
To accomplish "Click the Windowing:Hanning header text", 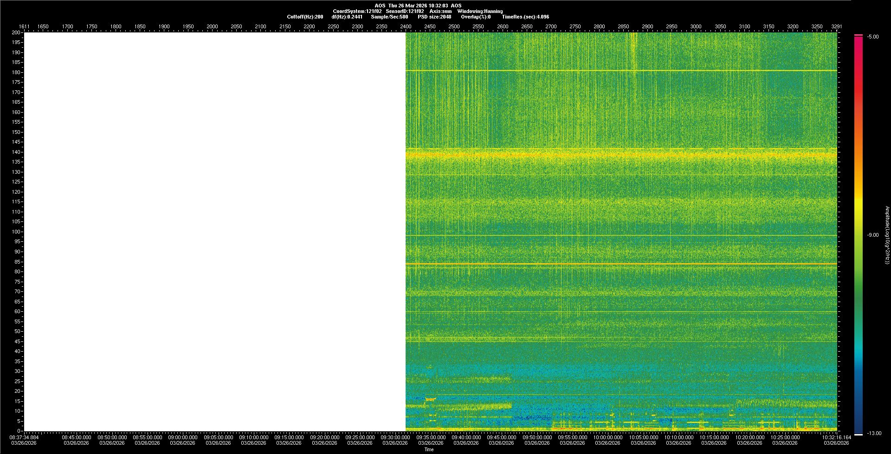I will (480, 11).
